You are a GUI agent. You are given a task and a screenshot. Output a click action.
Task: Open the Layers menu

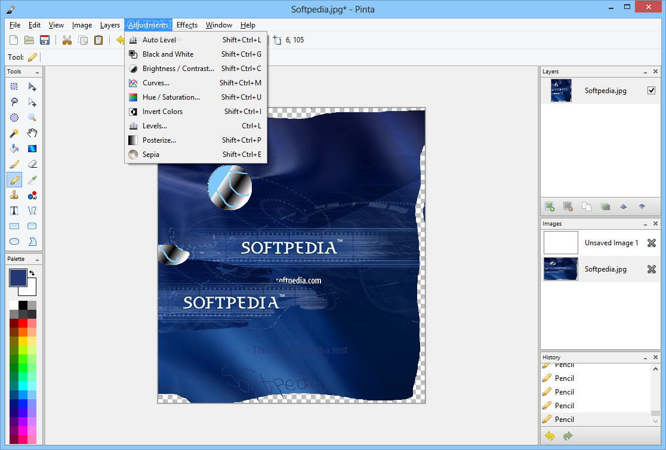click(110, 25)
